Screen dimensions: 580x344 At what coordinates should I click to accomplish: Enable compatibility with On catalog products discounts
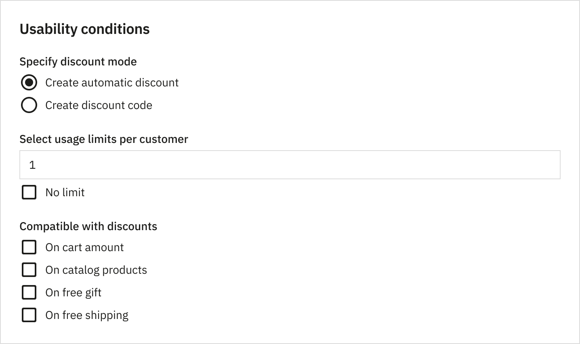click(x=29, y=270)
